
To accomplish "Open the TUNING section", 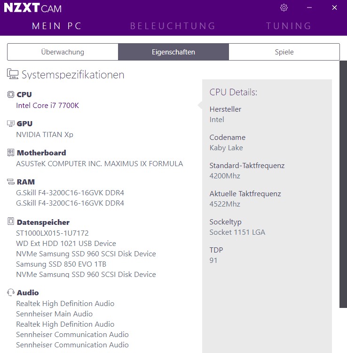I will click(x=289, y=26).
